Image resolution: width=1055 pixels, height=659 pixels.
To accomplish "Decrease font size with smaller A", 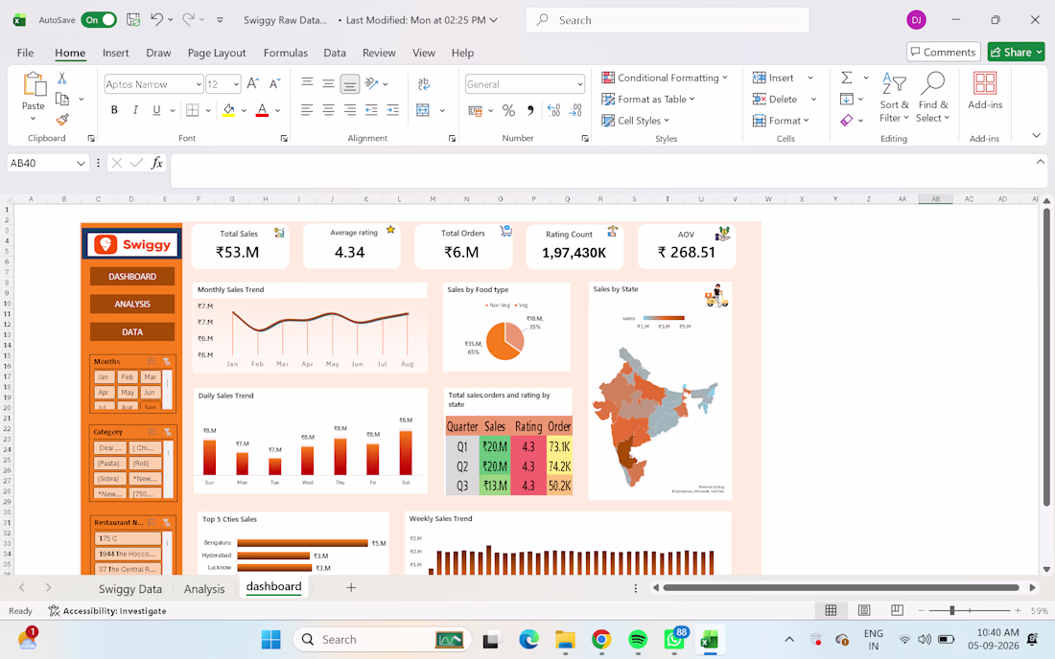I will tap(274, 84).
